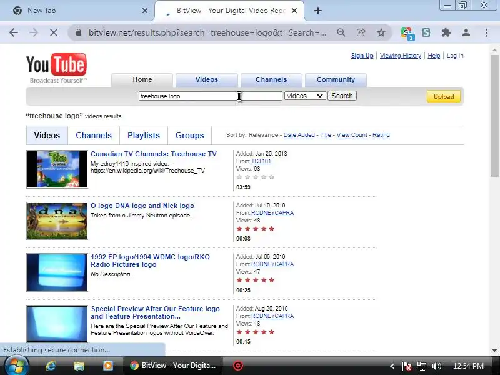500x375 pixels.
Task: Open the Viewing History link
Action: coord(401,56)
